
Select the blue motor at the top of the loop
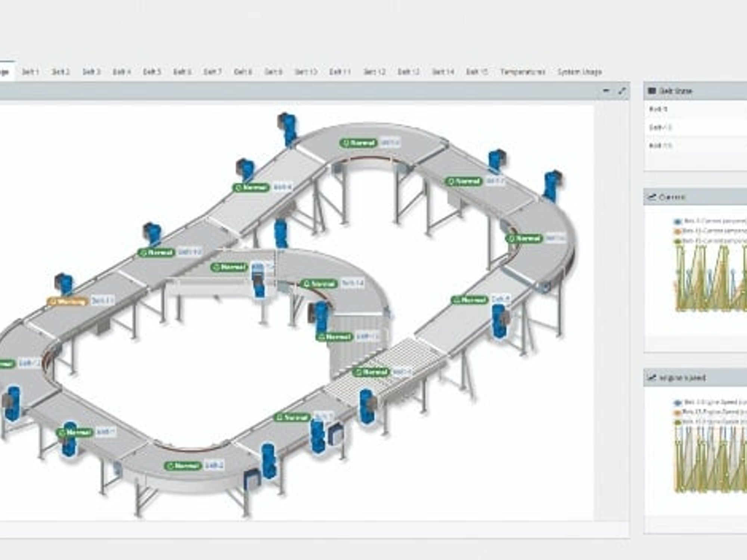pos(287,129)
